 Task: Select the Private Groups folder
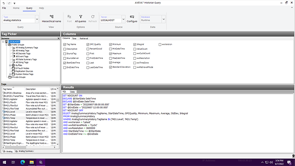pos(19,77)
